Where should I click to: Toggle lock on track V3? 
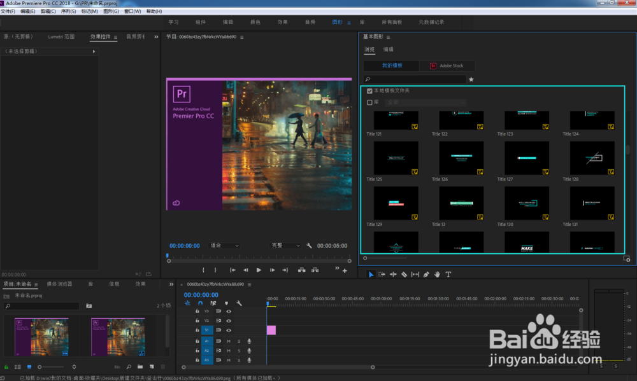[x=197, y=311]
